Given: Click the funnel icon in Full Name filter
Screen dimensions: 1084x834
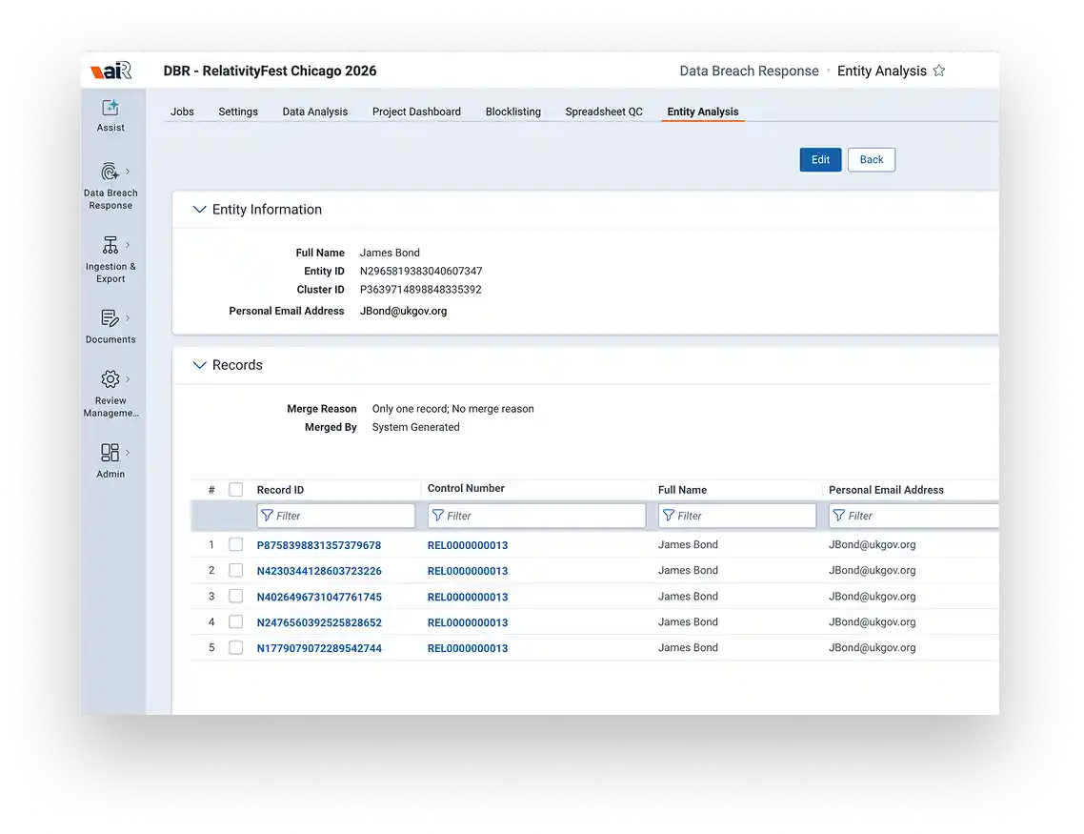Looking at the screenshot, I should point(669,516).
